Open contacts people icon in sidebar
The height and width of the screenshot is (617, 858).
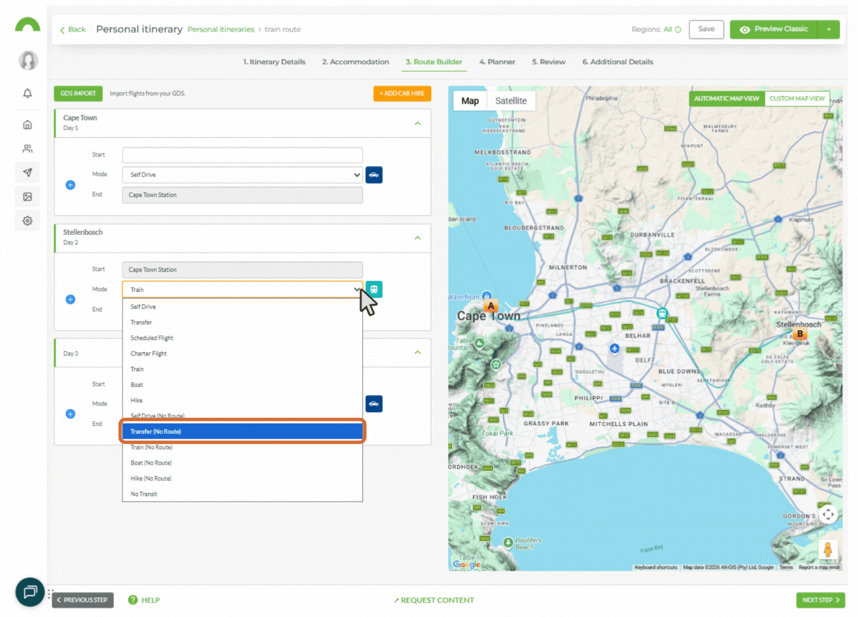click(27, 149)
